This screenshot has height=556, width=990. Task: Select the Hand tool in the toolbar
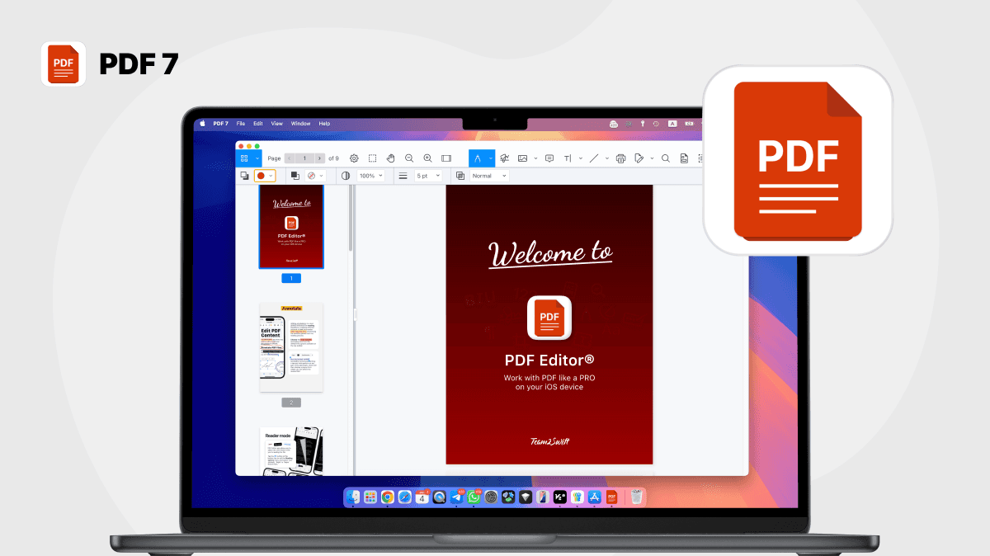[x=392, y=158]
